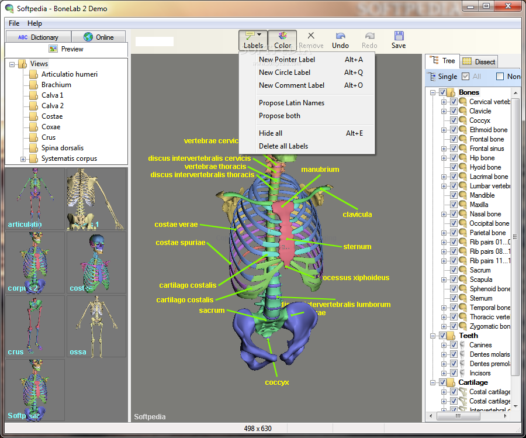The height and width of the screenshot is (438, 526).
Task: Click the clavicula label in viewport
Action: (357, 215)
